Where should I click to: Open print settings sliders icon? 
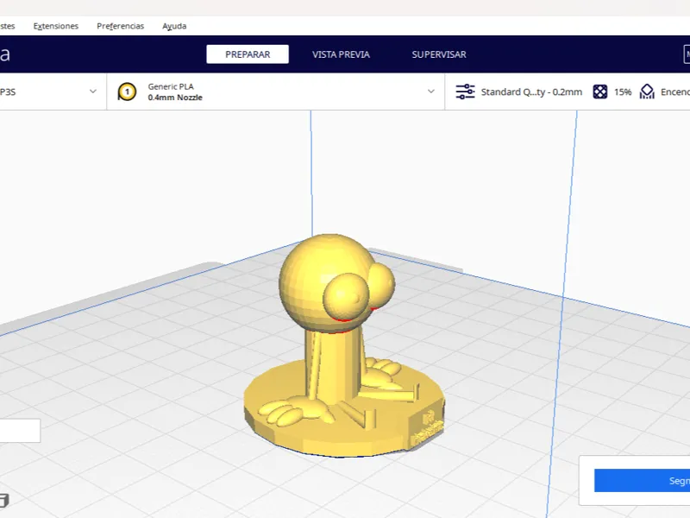coord(465,92)
